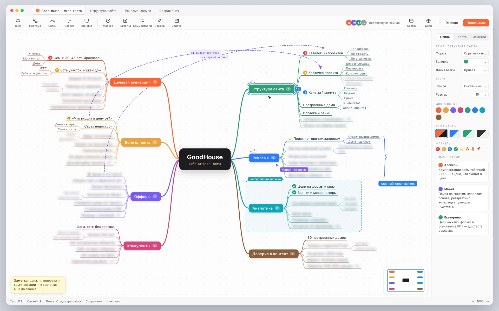Viewport: 499px width, 311px height.
Task: Add subtopic with plus next to Структура сайта
Action: (299, 89)
